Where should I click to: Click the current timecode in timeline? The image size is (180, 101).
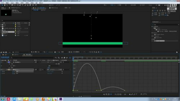coord(5,57)
